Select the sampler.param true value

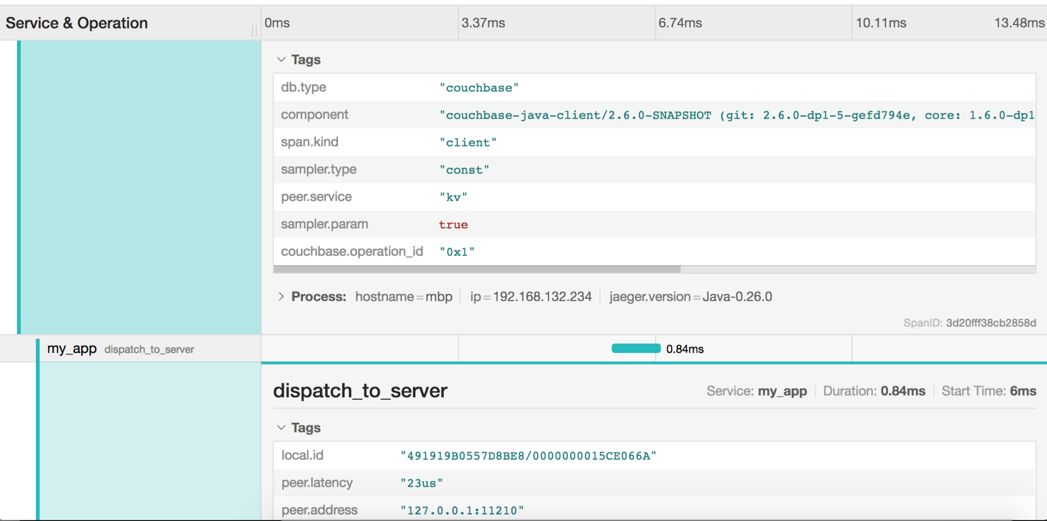(x=453, y=224)
